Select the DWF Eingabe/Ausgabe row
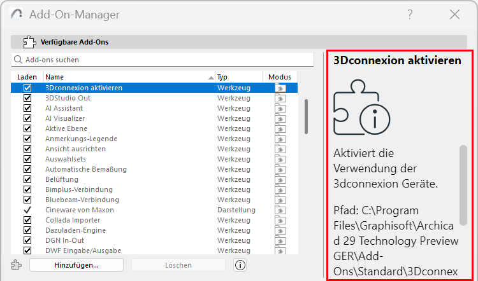The image size is (478, 281). 154,250
